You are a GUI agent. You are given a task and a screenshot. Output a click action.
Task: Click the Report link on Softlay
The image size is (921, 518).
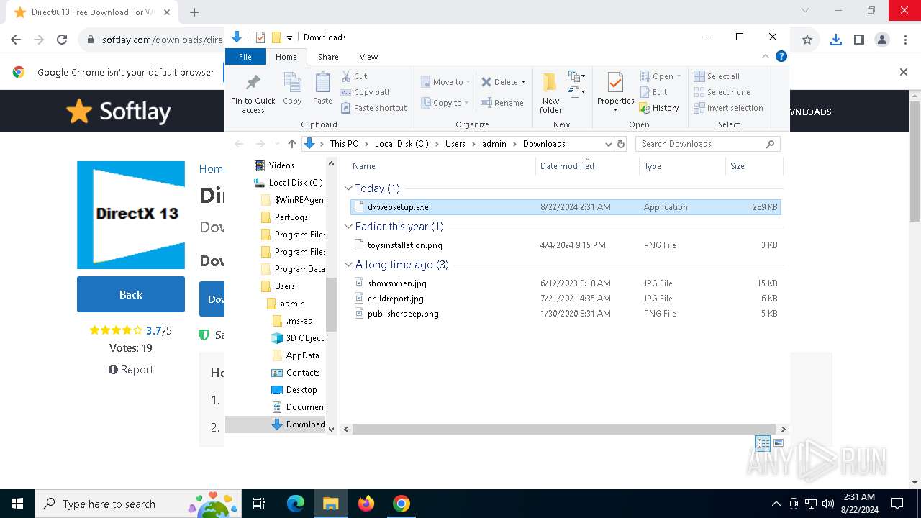click(x=131, y=370)
